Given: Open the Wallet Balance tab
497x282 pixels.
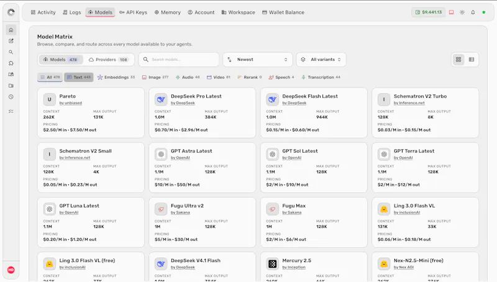Looking at the screenshot, I should click(283, 12).
